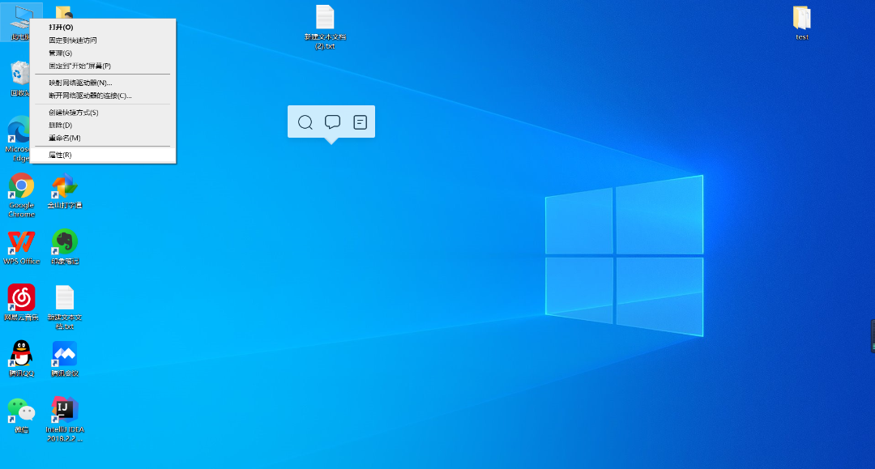Select the user folder icon beside This PC
Image resolution: width=875 pixels, height=469 pixels.
coord(64,12)
